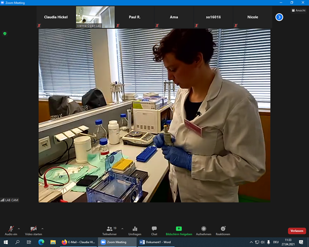This screenshot has height=247, width=309.
Task: Expand the arrow next to Teilnehmer
Action: coord(122,228)
